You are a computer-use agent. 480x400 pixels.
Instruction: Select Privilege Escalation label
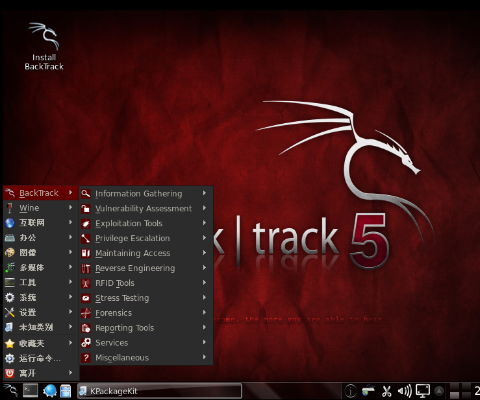[x=133, y=239]
